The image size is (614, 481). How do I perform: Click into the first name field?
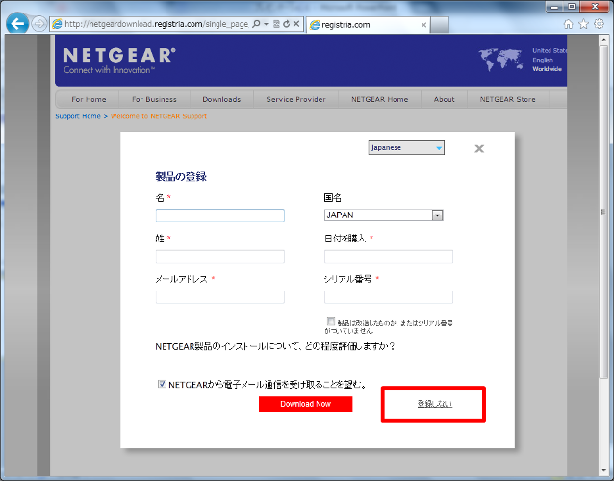[x=220, y=215]
